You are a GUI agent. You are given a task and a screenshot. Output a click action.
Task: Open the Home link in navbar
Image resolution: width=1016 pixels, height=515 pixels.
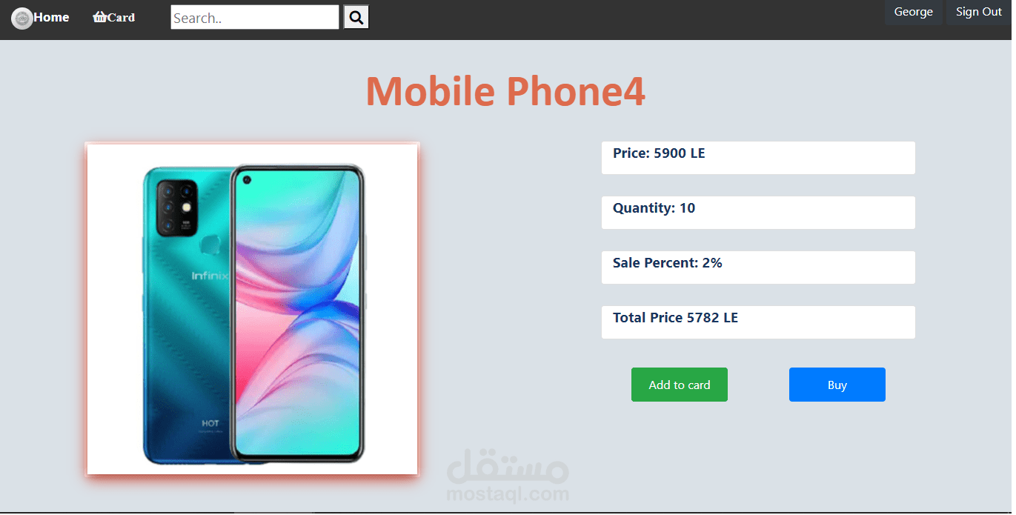(51, 18)
